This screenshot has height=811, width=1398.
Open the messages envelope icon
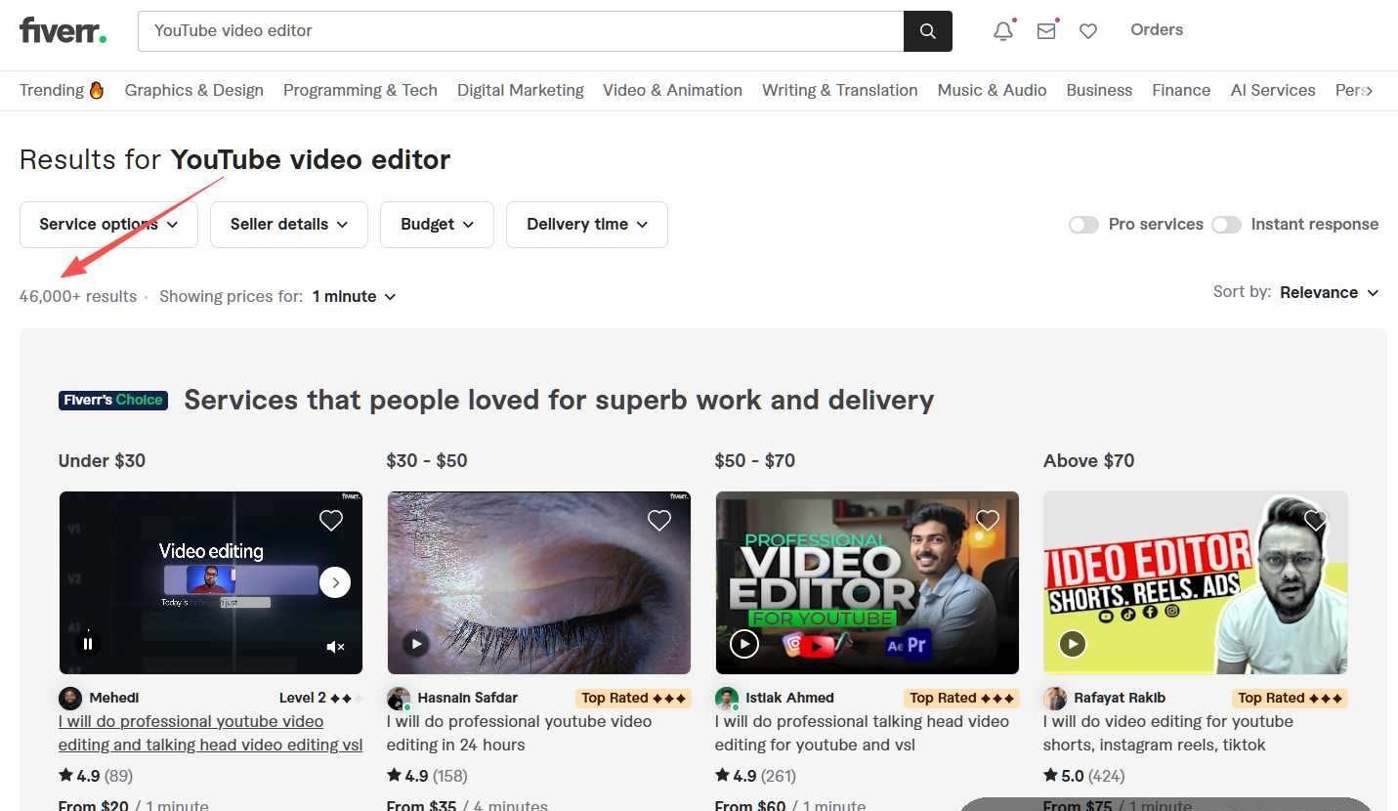[1046, 31]
